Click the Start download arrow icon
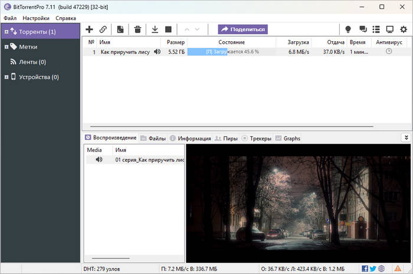Screen dimensions: 413x274 coord(155,29)
